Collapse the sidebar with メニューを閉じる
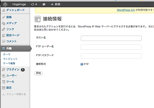 (16, 94)
